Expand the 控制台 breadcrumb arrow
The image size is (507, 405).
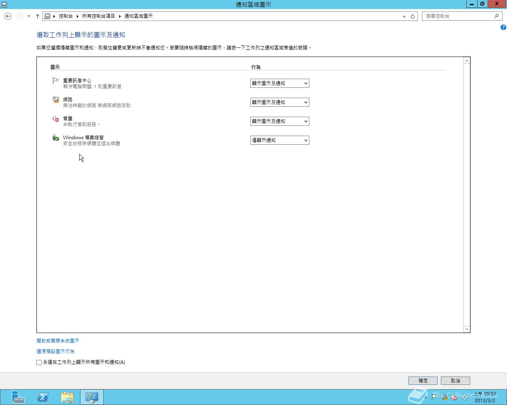(x=78, y=16)
